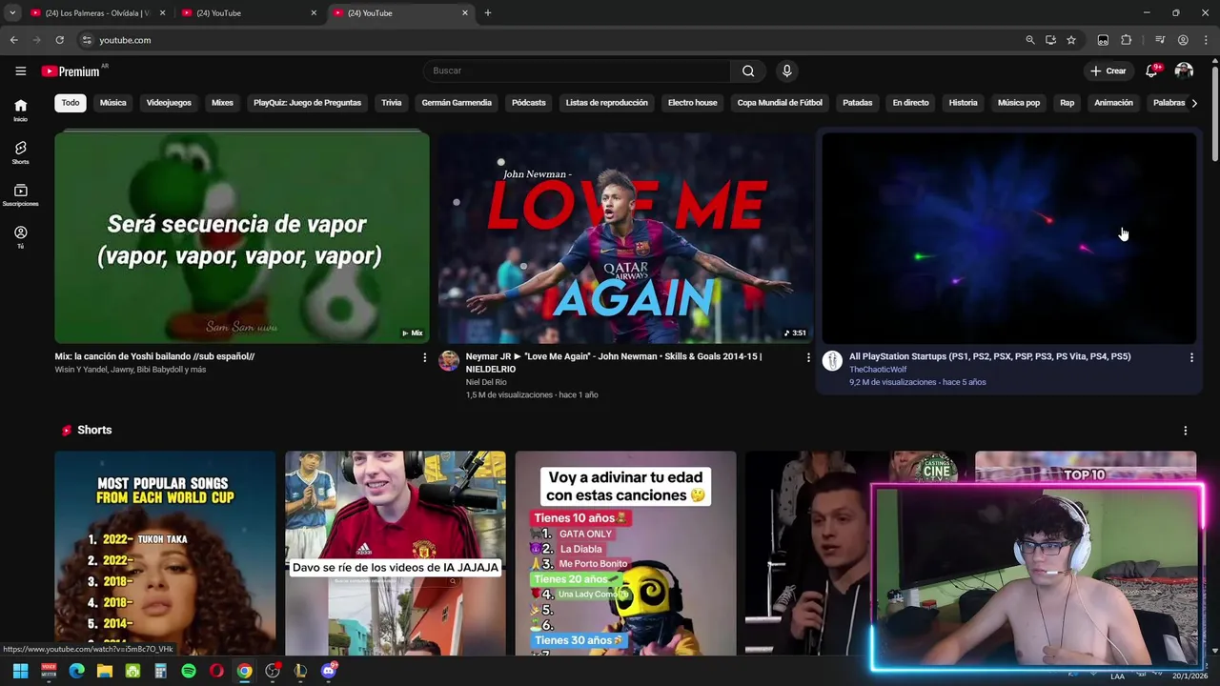Image resolution: width=1220 pixels, height=686 pixels.
Task: Play the Neymar Love Me Again thumbnail
Action: pos(625,237)
